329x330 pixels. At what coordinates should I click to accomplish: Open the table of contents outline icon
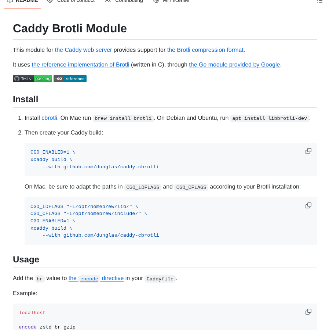pyautogui.click(x=319, y=1)
